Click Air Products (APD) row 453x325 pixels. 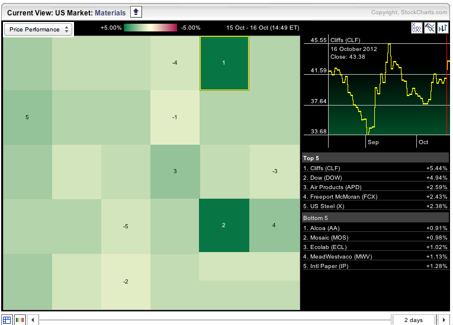point(375,187)
